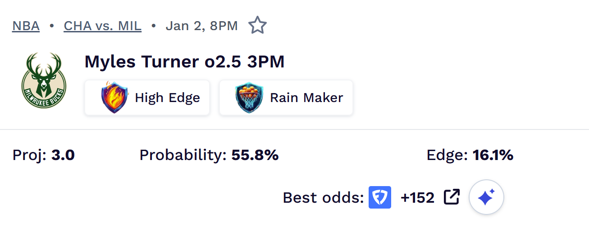
Task: Click the Jan 2, 8PM game time
Action: (x=201, y=26)
